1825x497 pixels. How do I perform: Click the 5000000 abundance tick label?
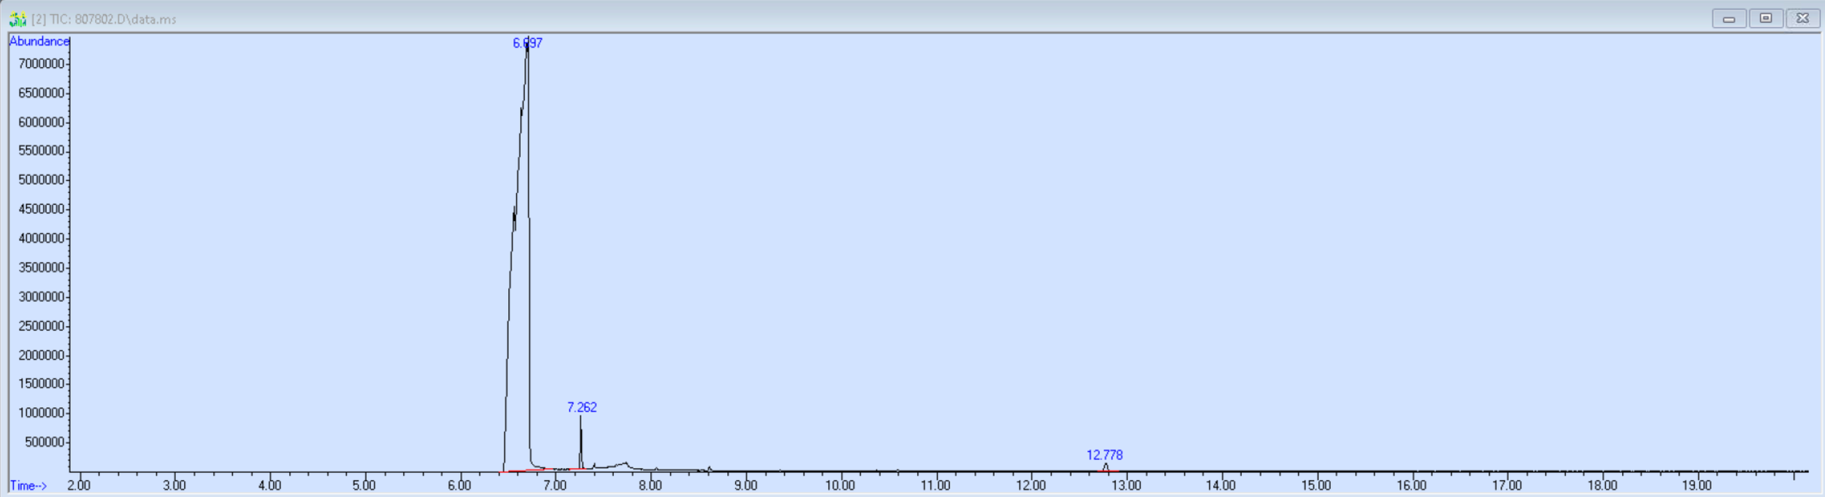click(x=42, y=180)
